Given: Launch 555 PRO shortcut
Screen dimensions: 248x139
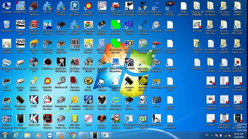Looking at the screenshot, I should (x=47, y=121).
